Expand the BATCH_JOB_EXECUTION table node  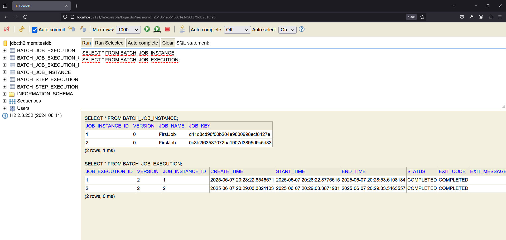click(4, 50)
